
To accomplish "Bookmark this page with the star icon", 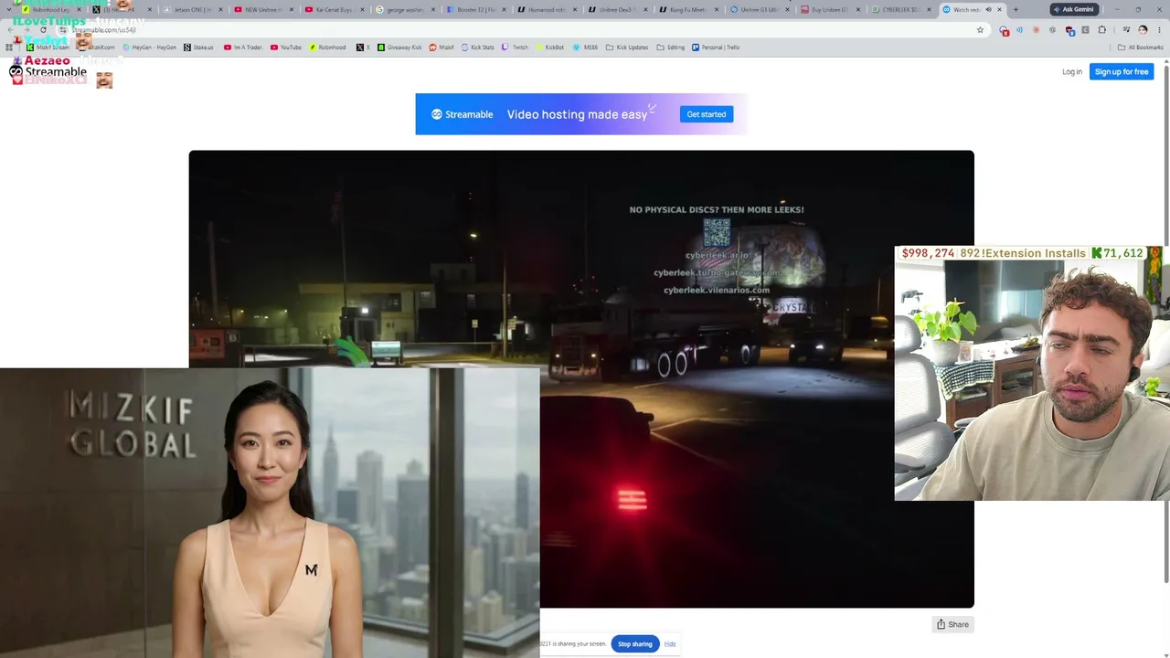I will click(980, 30).
